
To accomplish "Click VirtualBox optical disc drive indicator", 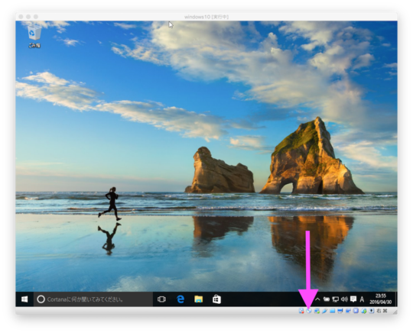I will click(x=309, y=311).
